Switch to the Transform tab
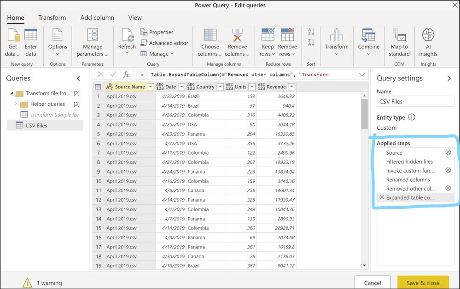 tap(52, 17)
